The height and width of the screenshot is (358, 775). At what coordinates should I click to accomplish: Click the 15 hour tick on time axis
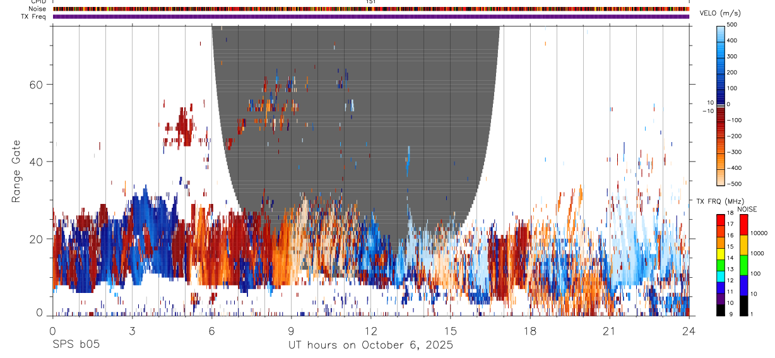[x=450, y=330]
